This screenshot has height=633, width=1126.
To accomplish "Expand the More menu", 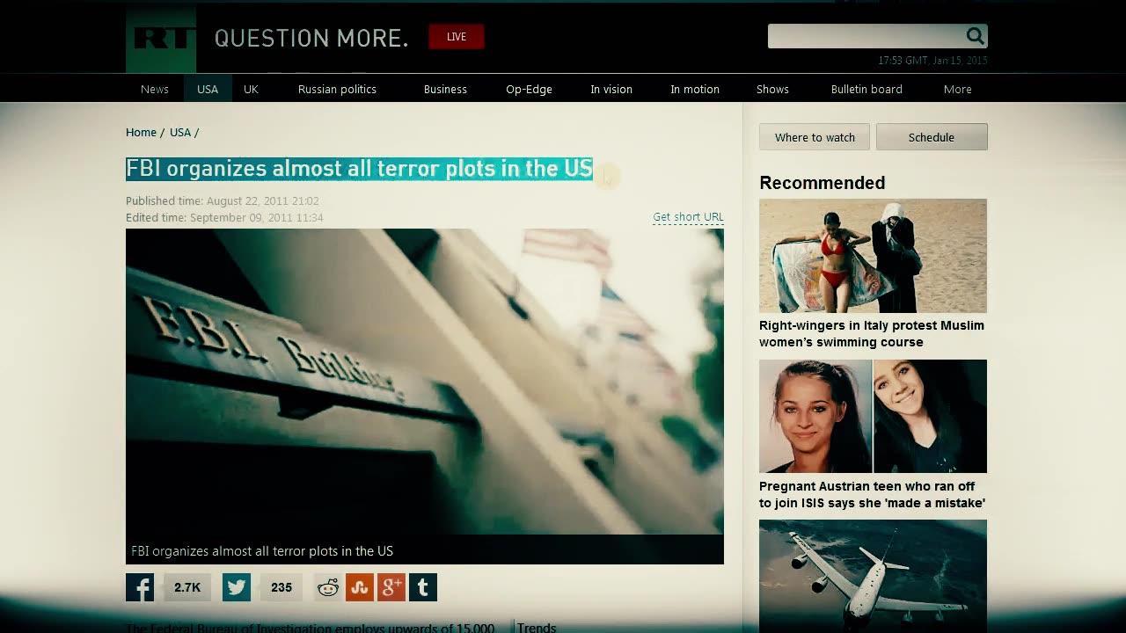I will tap(958, 89).
